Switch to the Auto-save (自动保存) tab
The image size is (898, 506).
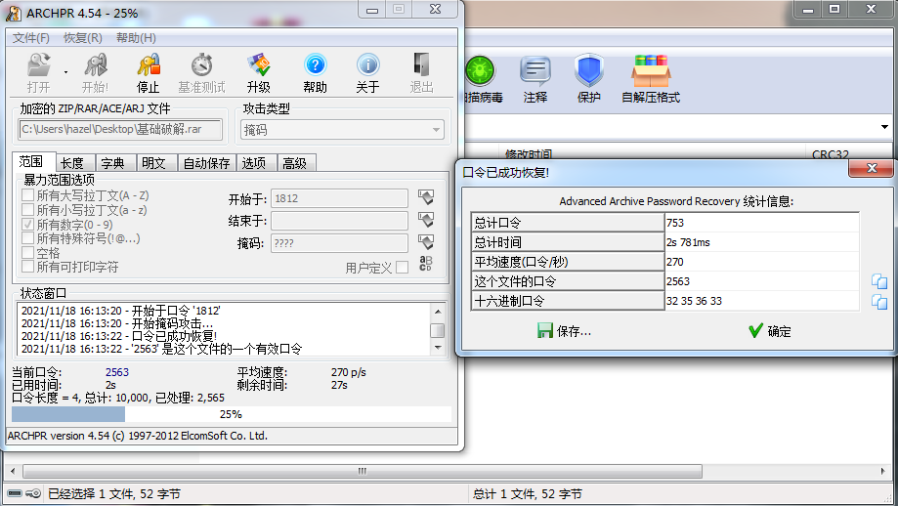pyautogui.click(x=206, y=163)
